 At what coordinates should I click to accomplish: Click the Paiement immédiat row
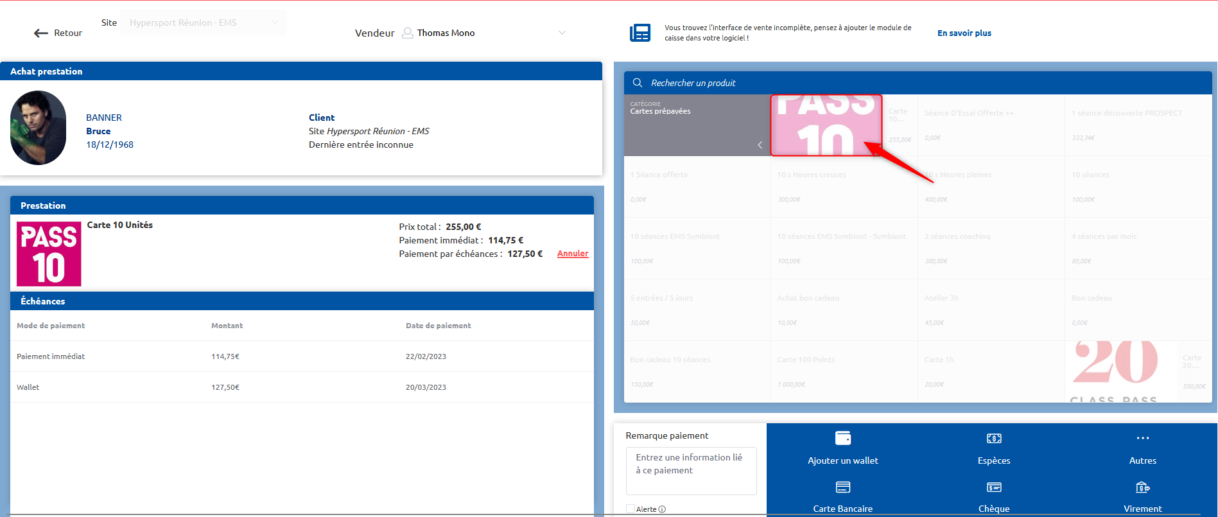pos(302,356)
